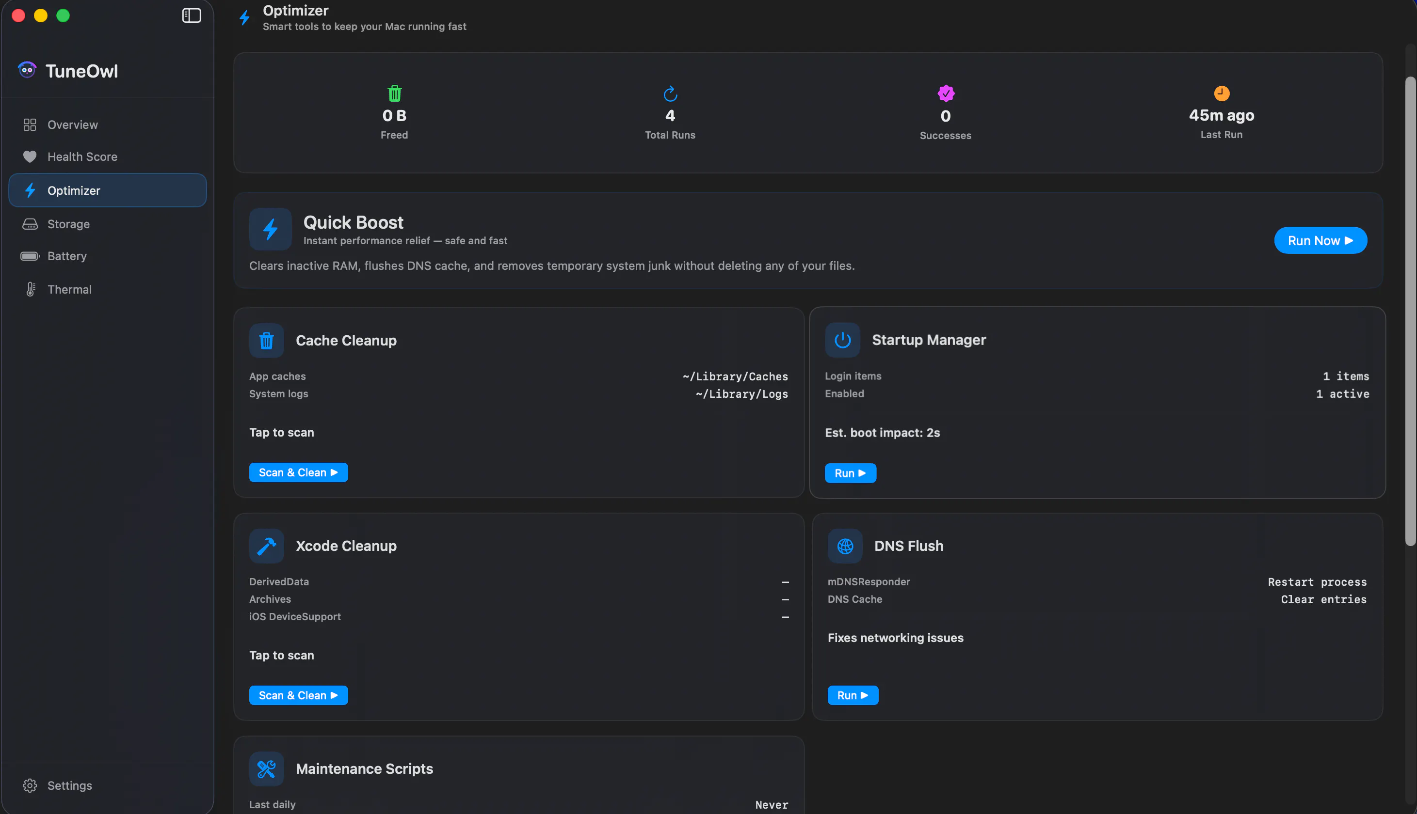
Task: Click the orange Last Run clock icon
Action: [1221, 93]
